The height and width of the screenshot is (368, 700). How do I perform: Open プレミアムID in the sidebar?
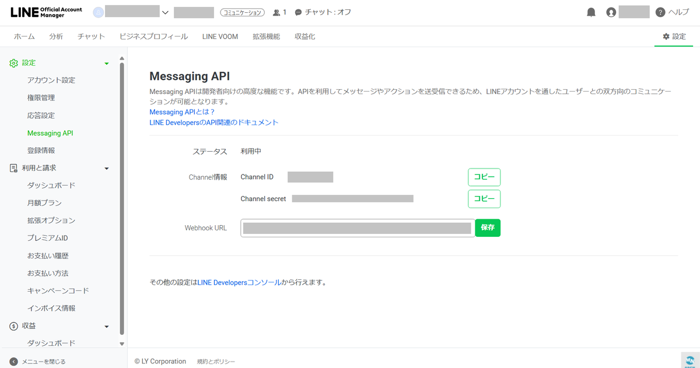[x=48, y=238]
